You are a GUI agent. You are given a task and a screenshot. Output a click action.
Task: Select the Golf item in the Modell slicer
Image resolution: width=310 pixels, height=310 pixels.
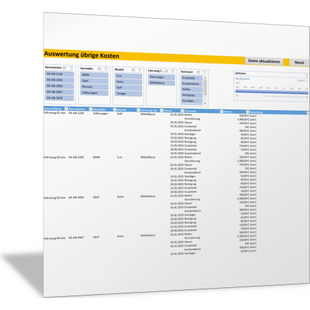[128, 87]
